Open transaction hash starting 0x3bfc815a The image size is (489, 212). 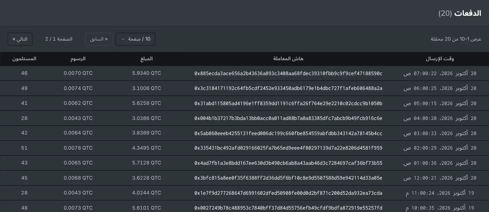pos(288,178)
